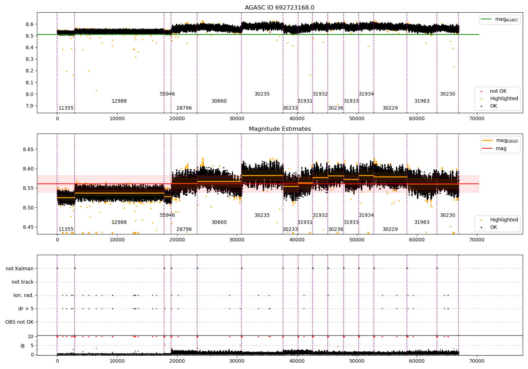Image resolution: width=528 pixels, height=369 pixels.
Task: Click the red mag legend line in middle plot
Action: pos(488,149)
